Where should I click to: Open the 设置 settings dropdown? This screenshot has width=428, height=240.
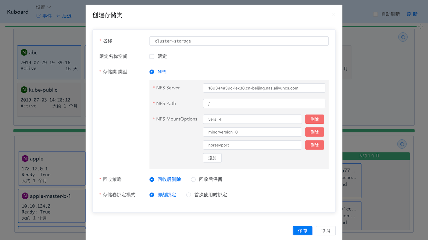41,7
